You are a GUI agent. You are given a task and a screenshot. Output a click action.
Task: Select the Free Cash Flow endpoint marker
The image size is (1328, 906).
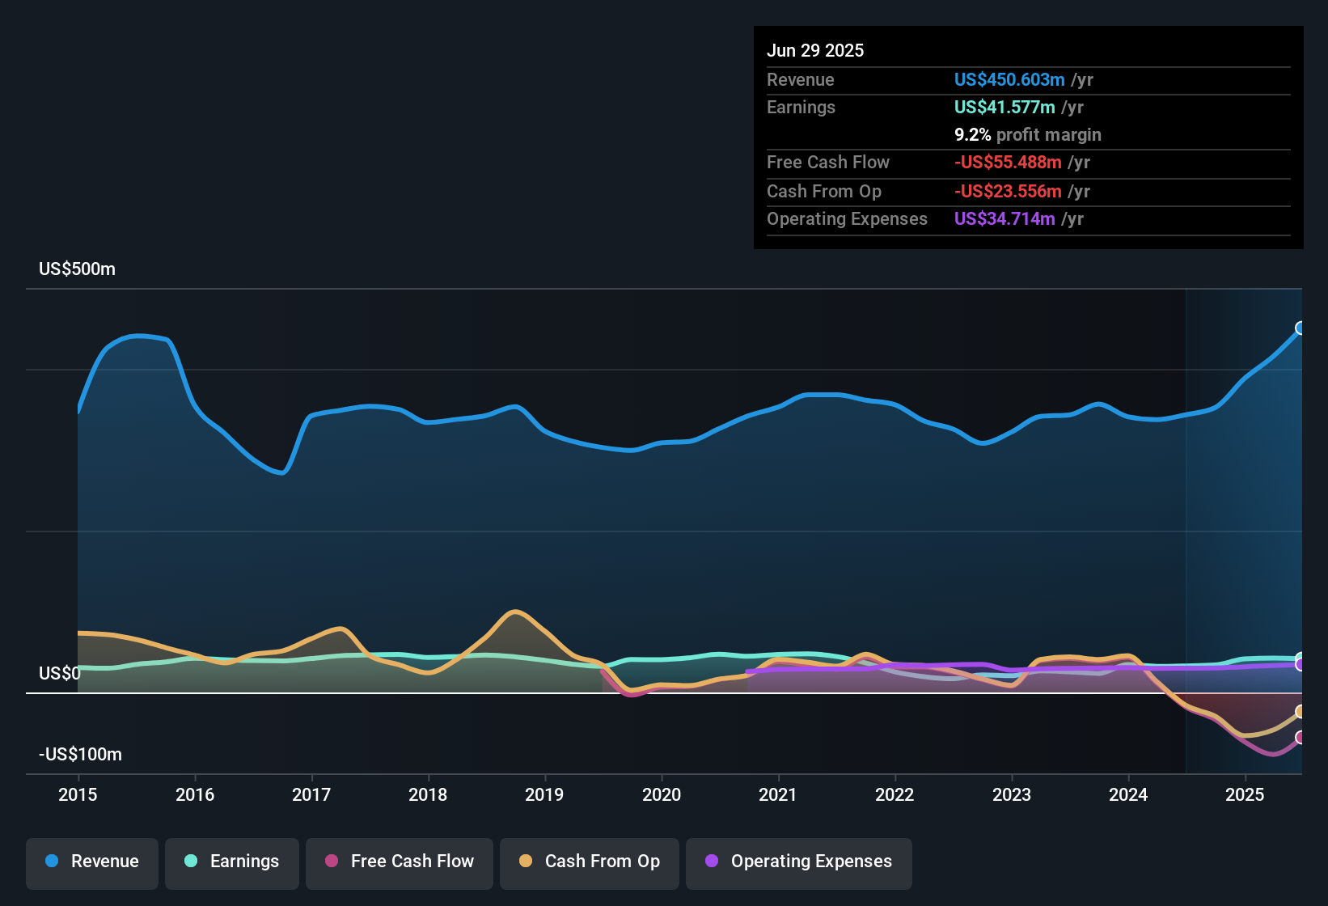tap(1301, 738)
